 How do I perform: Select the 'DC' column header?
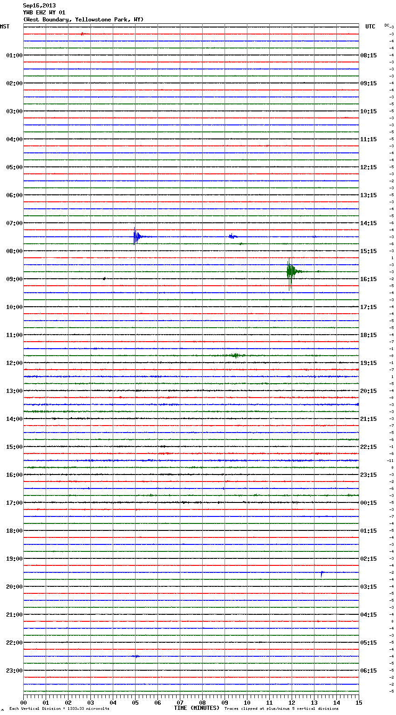coord(387,25)
